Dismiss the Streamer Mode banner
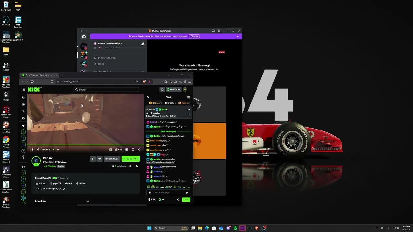This screenshot has width=413, height=232. [237, 36]
